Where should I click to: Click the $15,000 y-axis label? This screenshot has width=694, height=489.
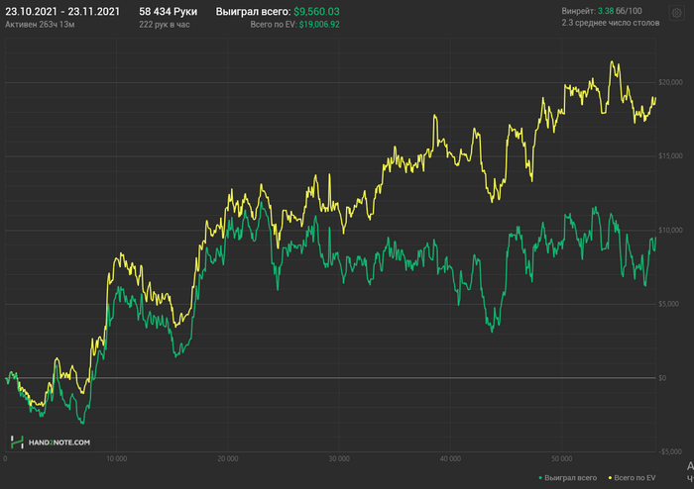(x=670, y=156)
